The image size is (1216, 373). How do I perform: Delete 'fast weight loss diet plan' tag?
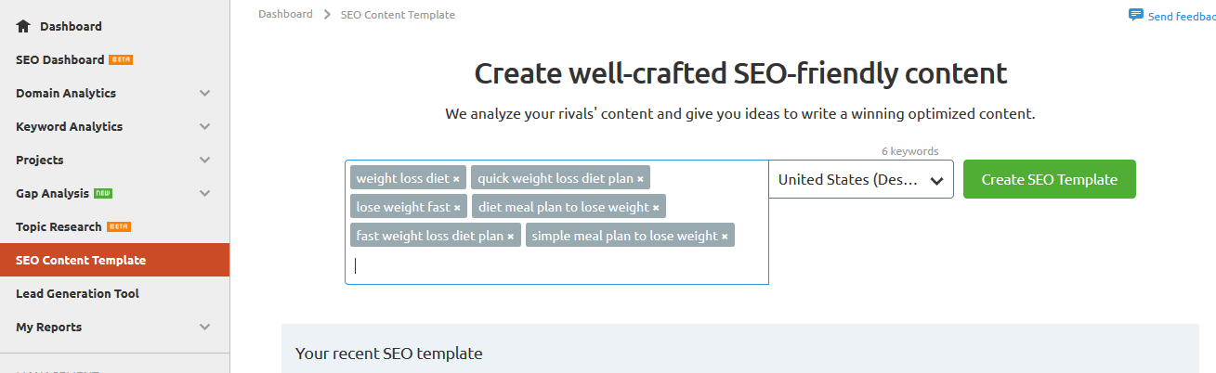511,237
